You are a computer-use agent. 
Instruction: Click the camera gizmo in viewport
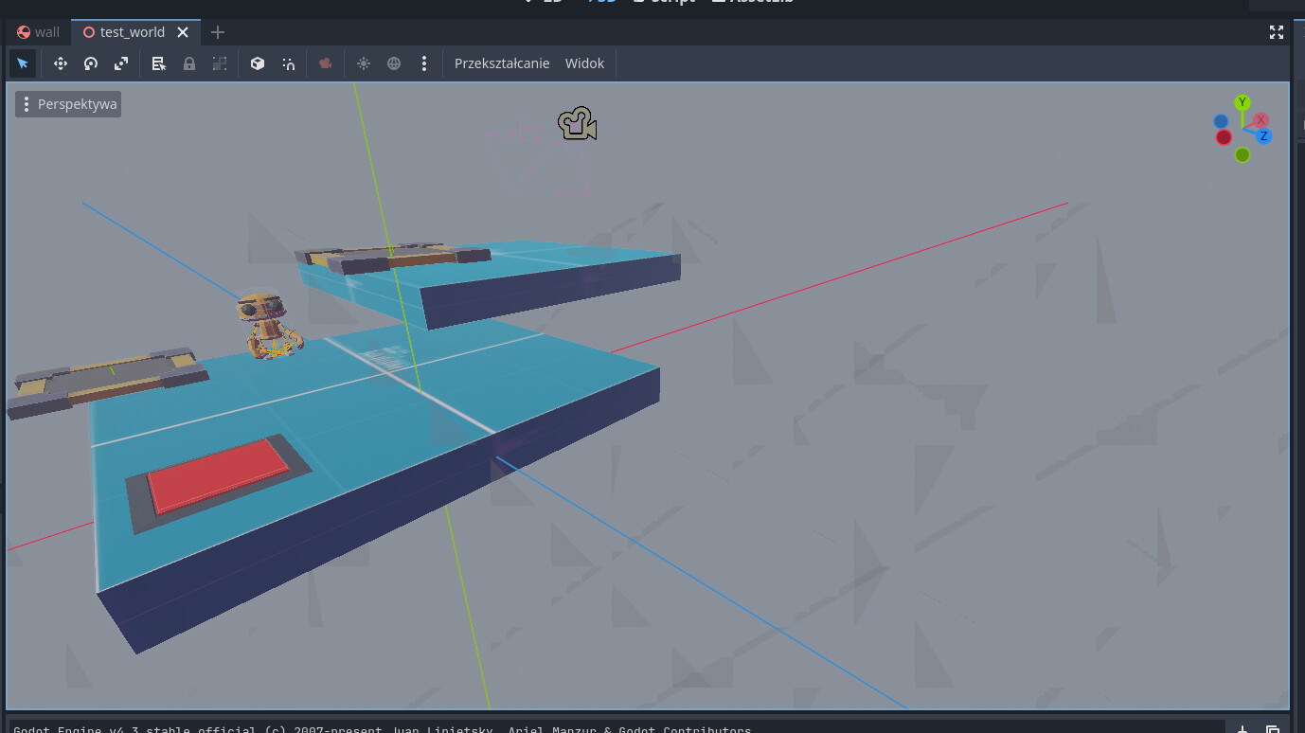577,124
